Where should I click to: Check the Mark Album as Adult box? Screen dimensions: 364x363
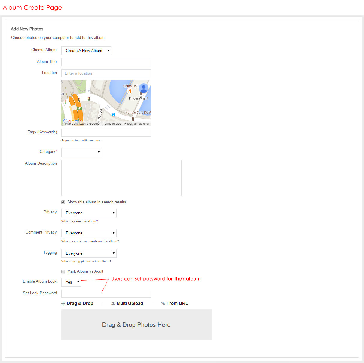point(63,271)
